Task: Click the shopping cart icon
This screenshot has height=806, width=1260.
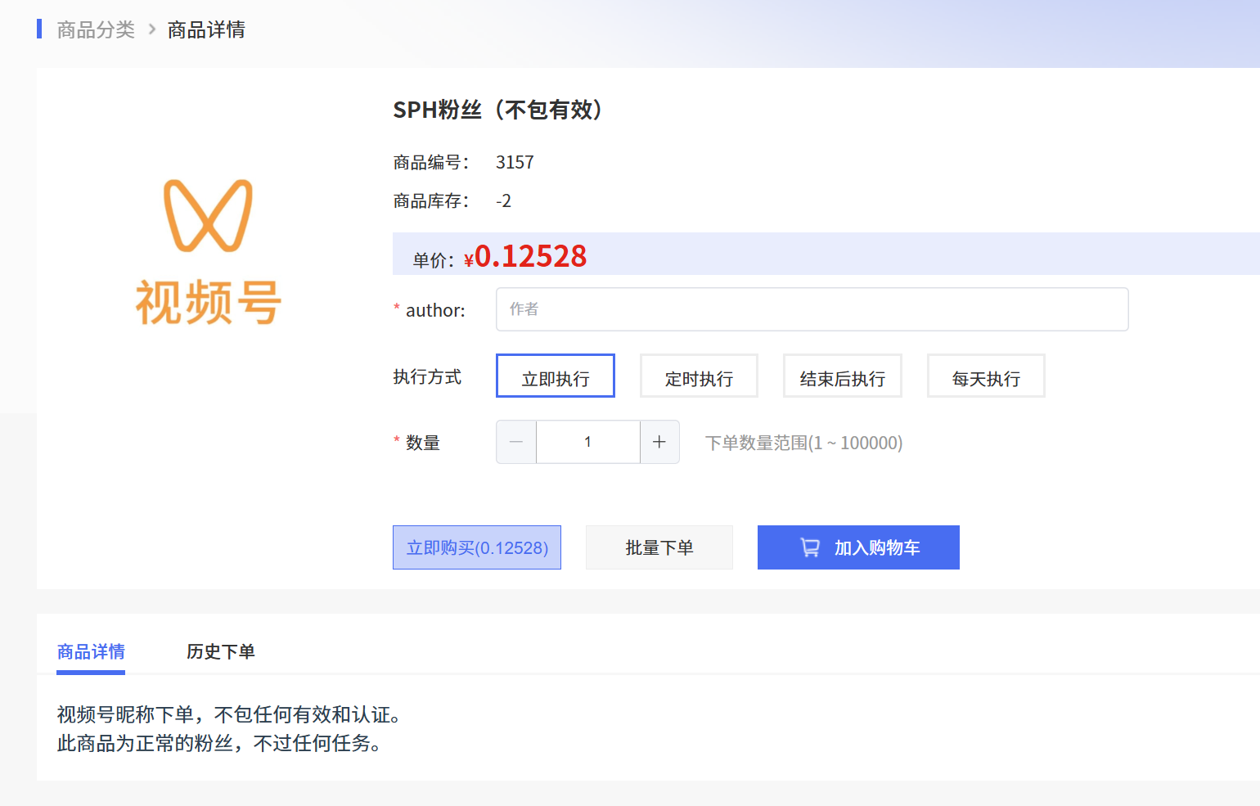Action: click(x=810, y=547)
